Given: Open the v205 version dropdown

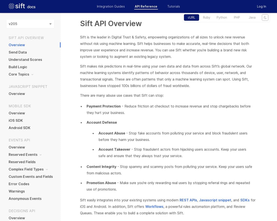Looking at the screenshot, I should pyautogui.click(x=30, y=24).
